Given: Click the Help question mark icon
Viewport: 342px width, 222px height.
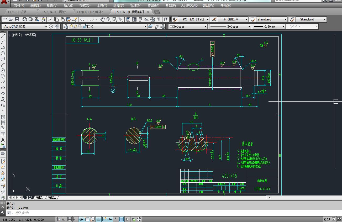Looking at the screenshot, I should [166, 19].
